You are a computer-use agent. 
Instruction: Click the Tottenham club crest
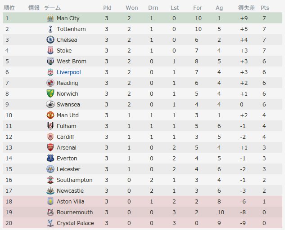pyautogui.click(x=50, y=29)
